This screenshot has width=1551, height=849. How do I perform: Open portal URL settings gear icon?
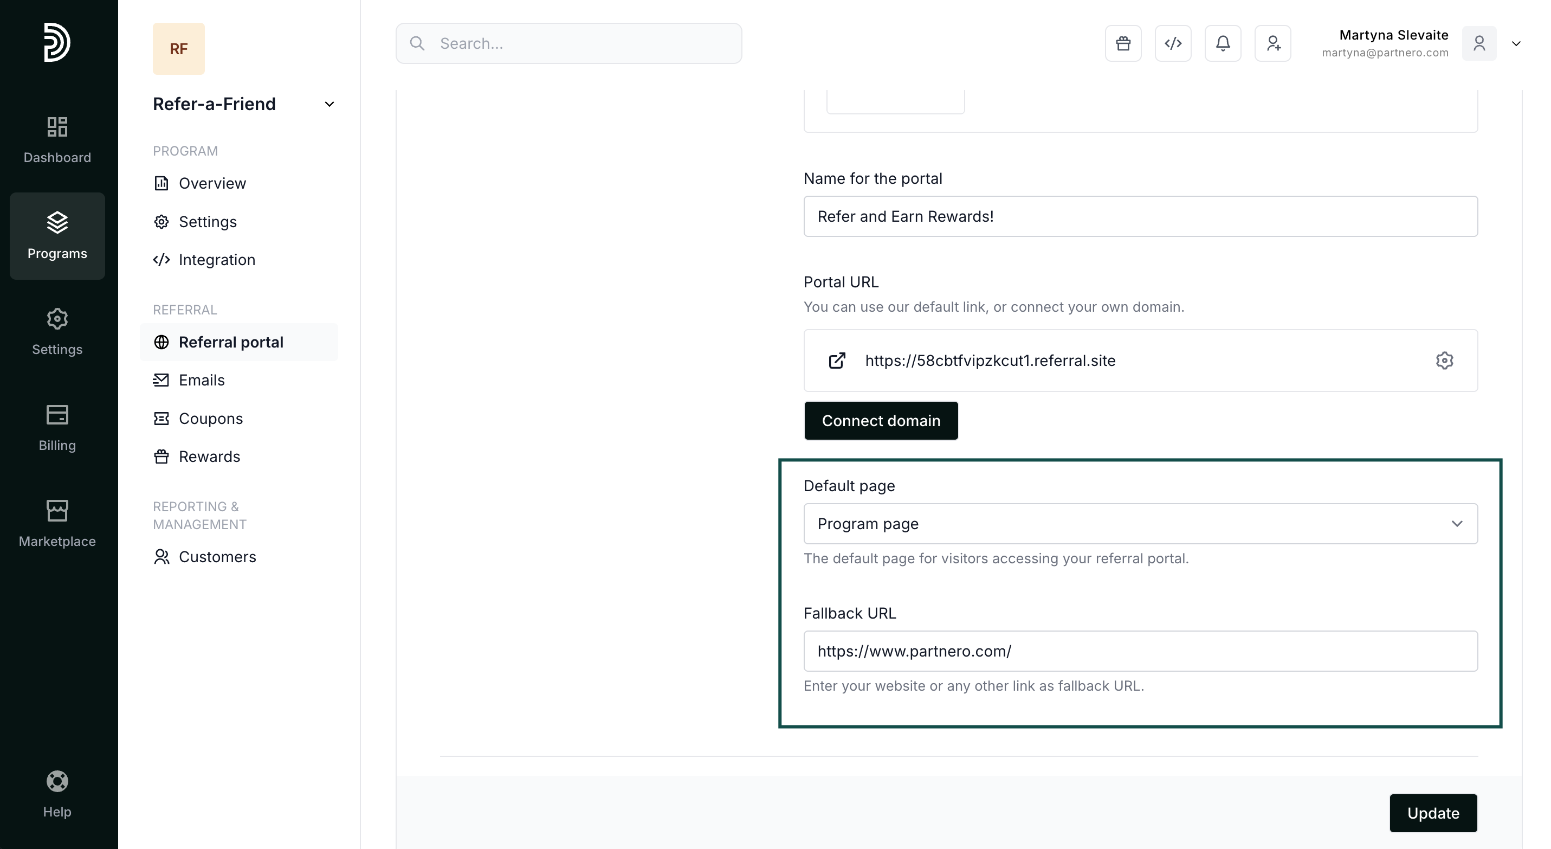click(x=1444, y=361)
